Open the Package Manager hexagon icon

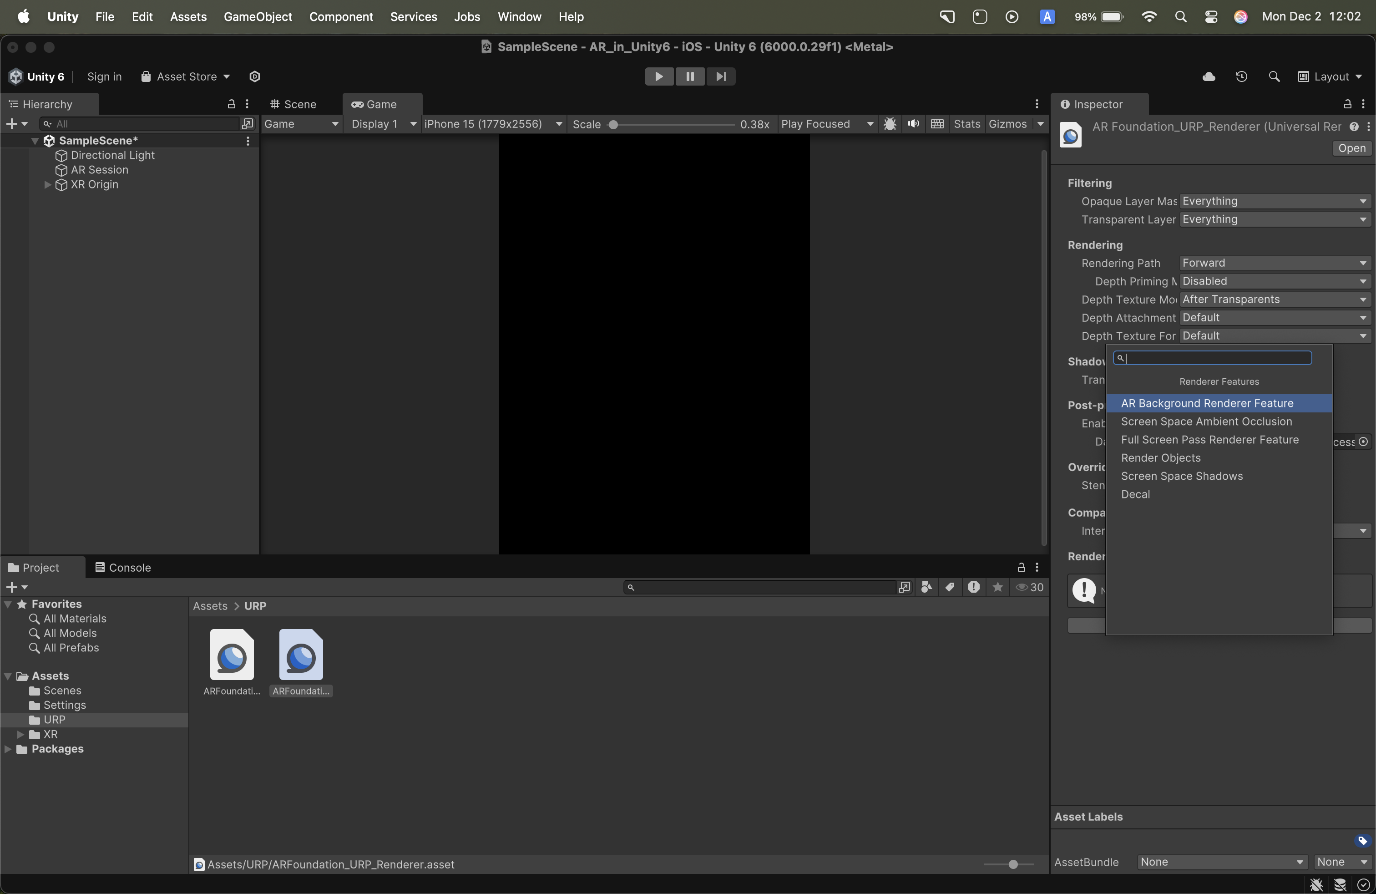(x=255, y=76)
